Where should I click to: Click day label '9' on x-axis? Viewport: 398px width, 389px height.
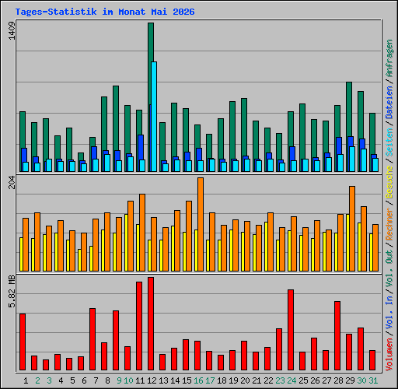[119, 380]
